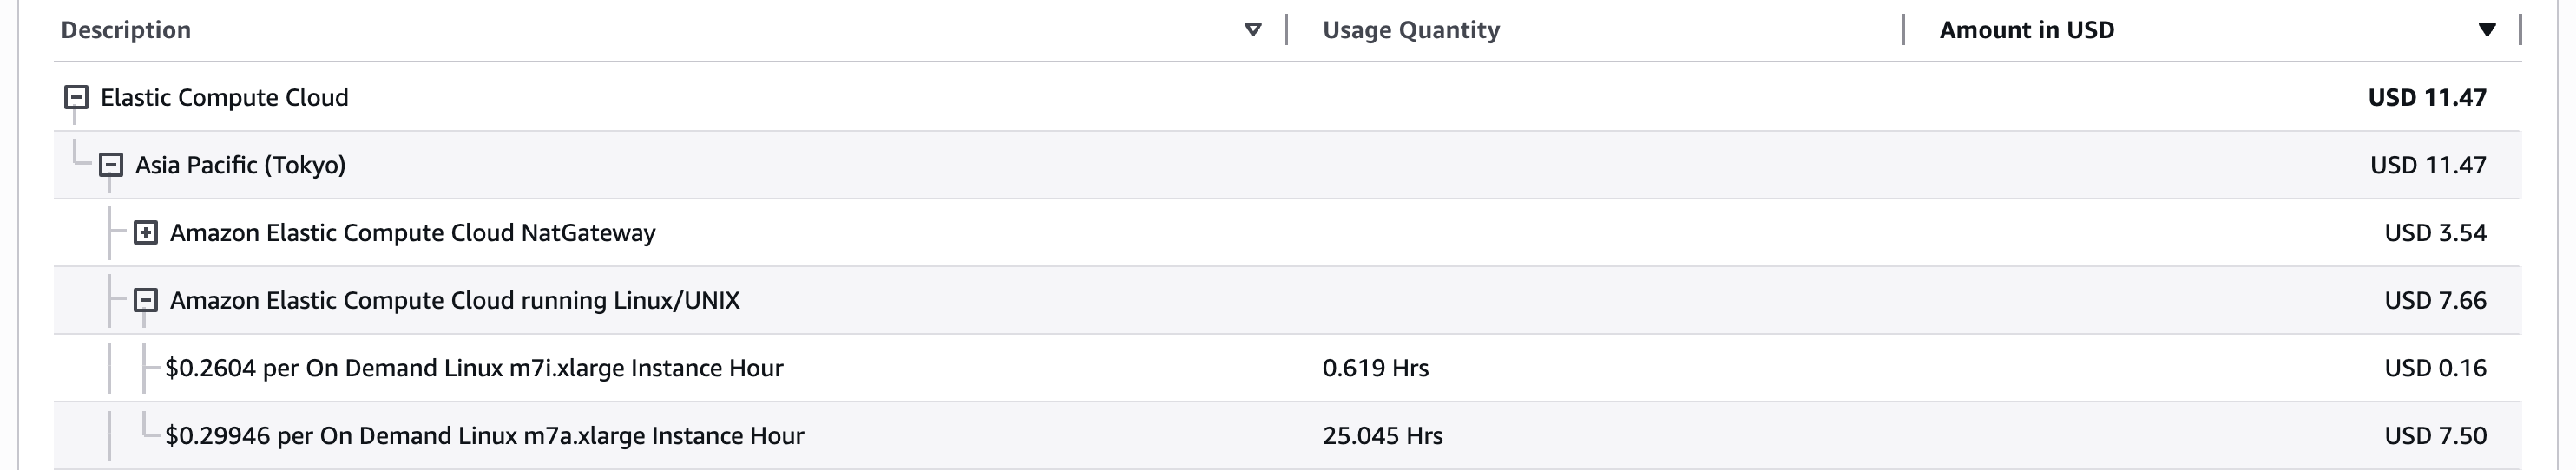Expand the NatGateway line items
This screenshot has height=470, width=2576.
[146, 233]
